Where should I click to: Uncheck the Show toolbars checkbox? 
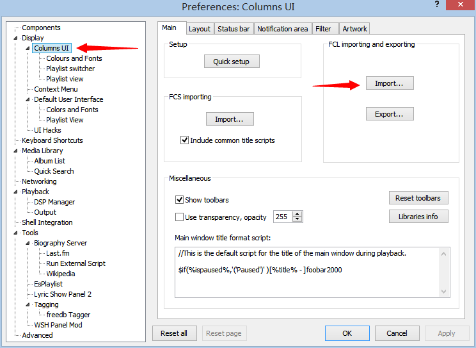180,200
